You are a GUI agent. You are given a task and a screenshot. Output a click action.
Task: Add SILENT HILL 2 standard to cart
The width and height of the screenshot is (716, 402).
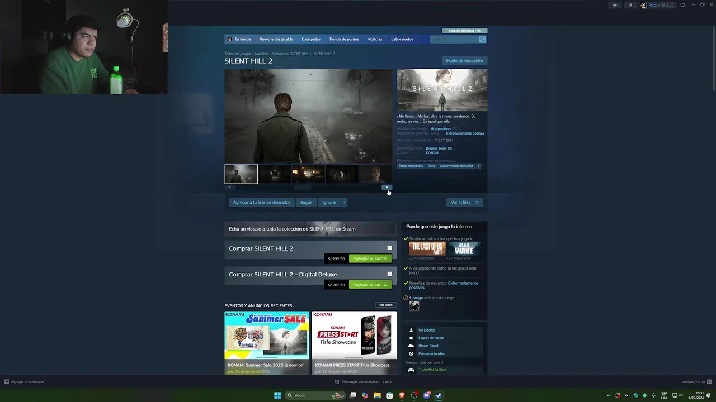(370, 259)
